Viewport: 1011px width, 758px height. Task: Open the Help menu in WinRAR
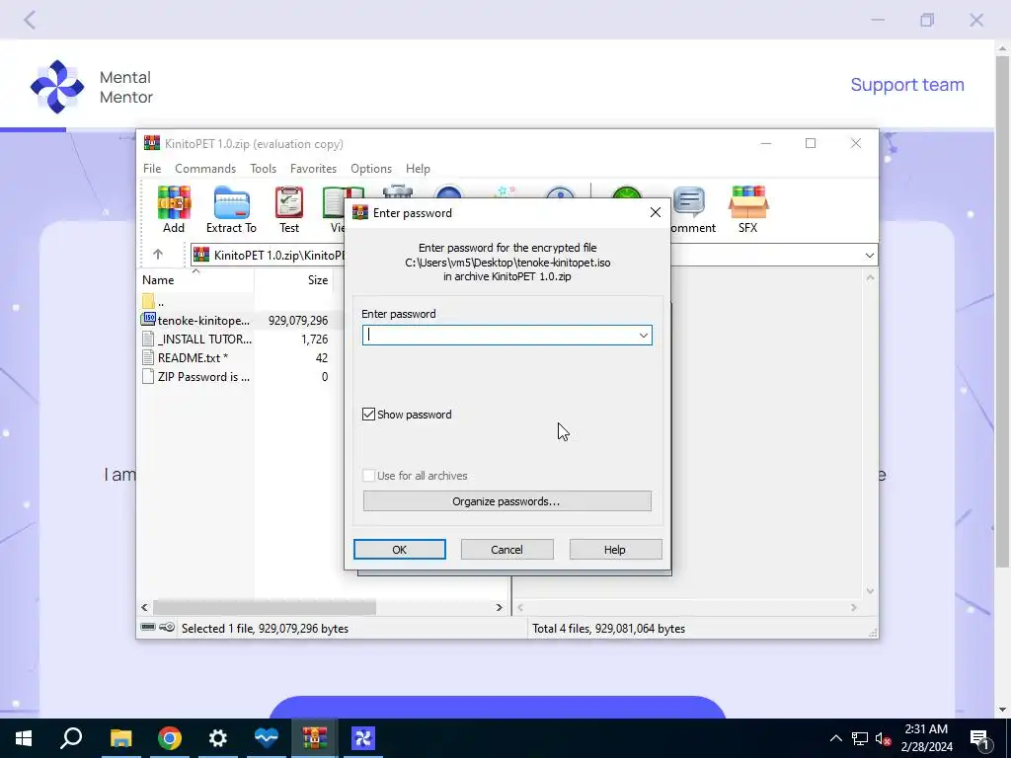coord(418,168)
